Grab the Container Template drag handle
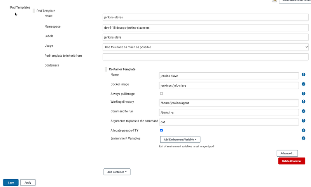The width and height of the screenshot is (311, 187). pyautogui.click(x=106, y=69)
